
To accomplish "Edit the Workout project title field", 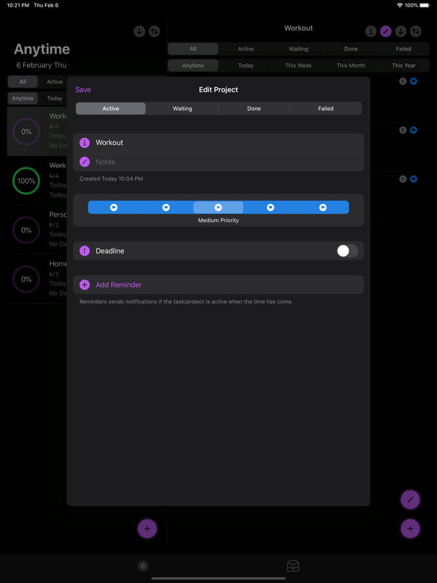I will pyautogui.click(x=219, y=142).
